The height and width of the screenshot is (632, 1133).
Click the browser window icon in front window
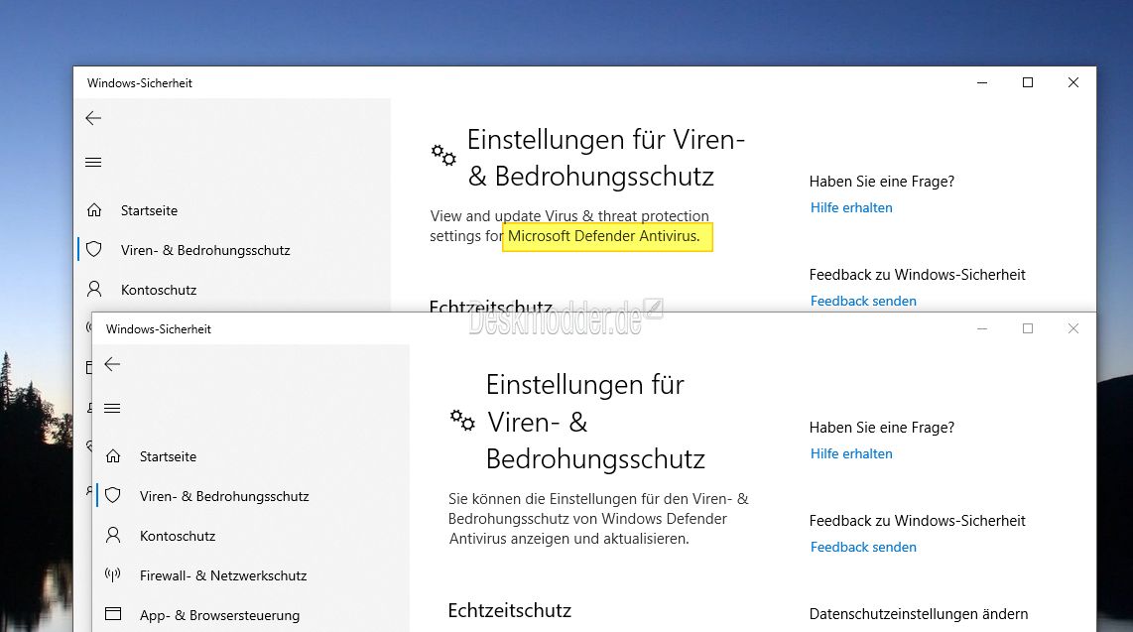pyautogui.click(x=113, y=615)
